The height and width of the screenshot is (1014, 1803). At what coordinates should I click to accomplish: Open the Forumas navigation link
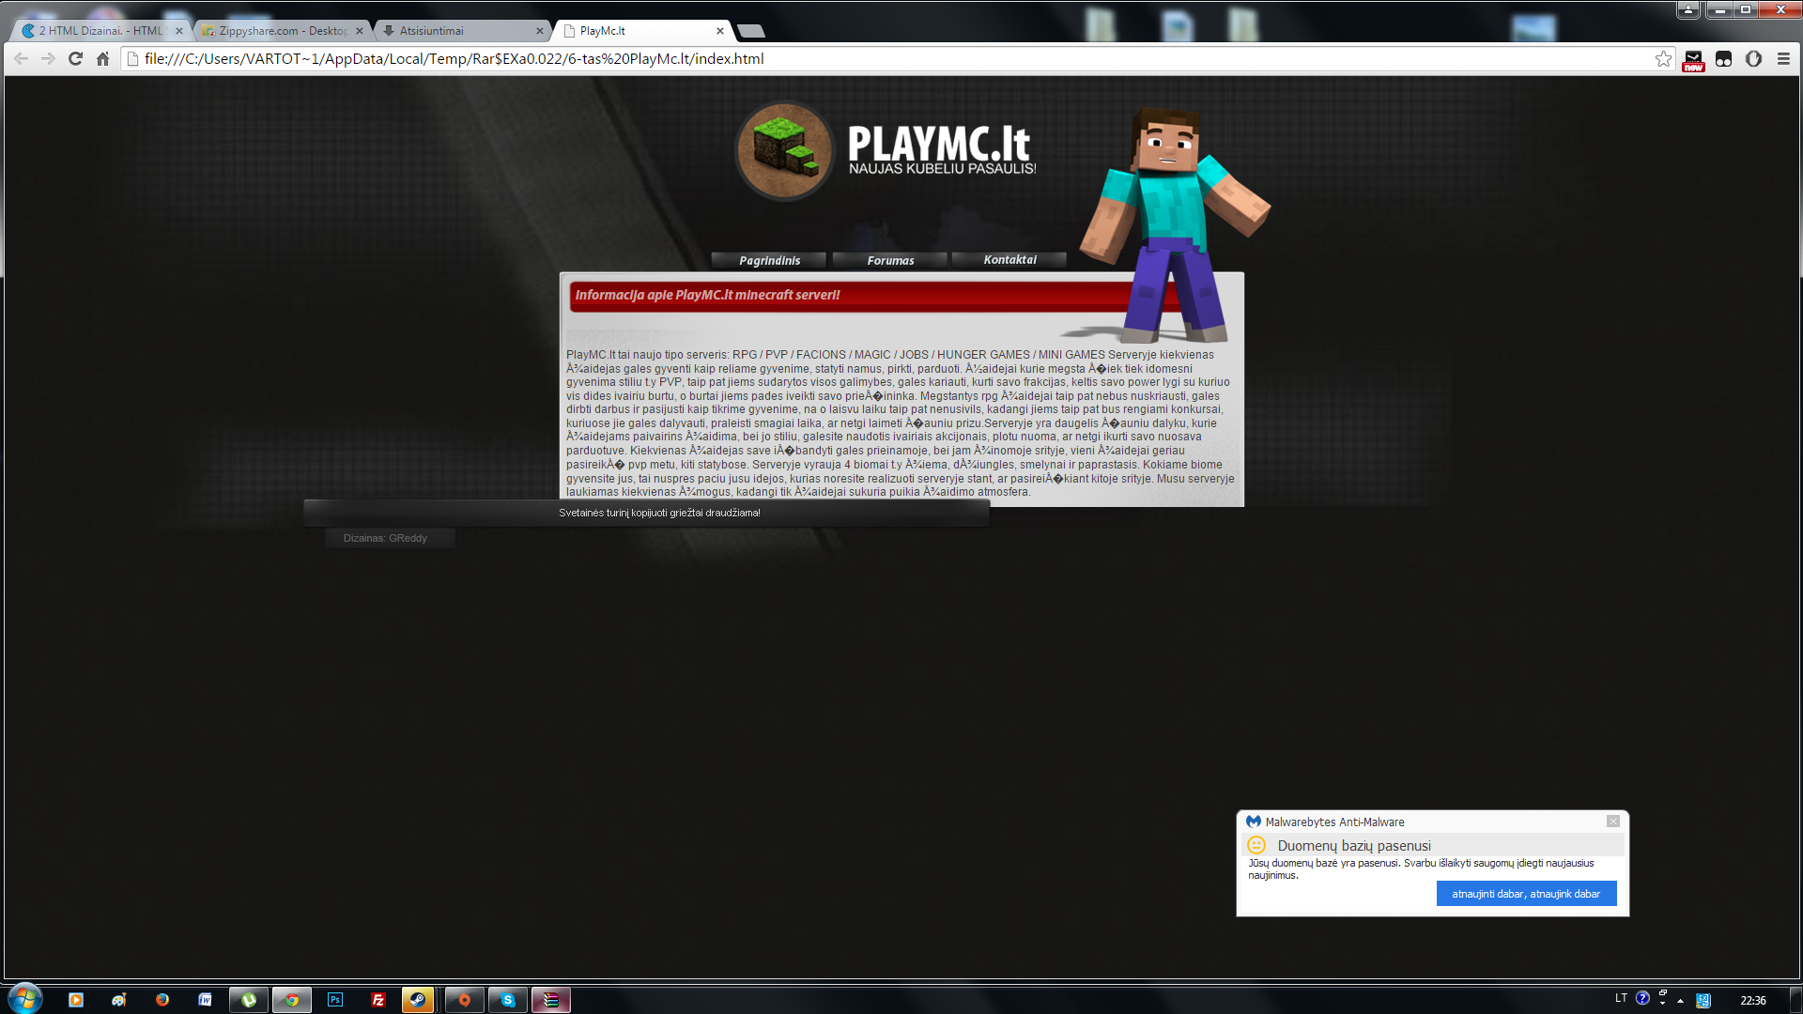tap(890, 260)
